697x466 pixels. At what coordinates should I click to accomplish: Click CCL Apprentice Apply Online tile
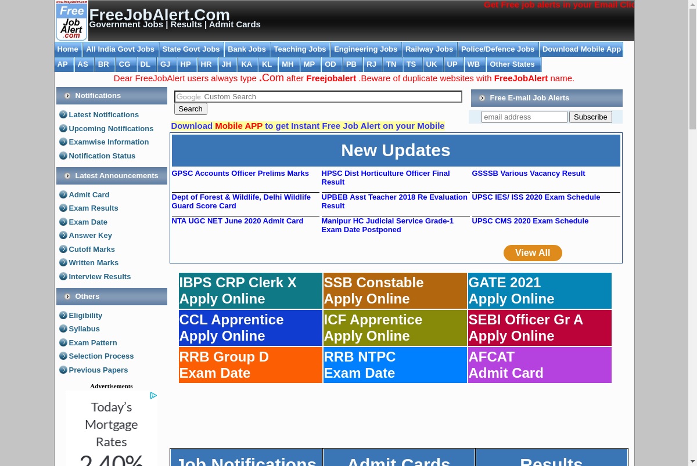[x=250, y=328]
